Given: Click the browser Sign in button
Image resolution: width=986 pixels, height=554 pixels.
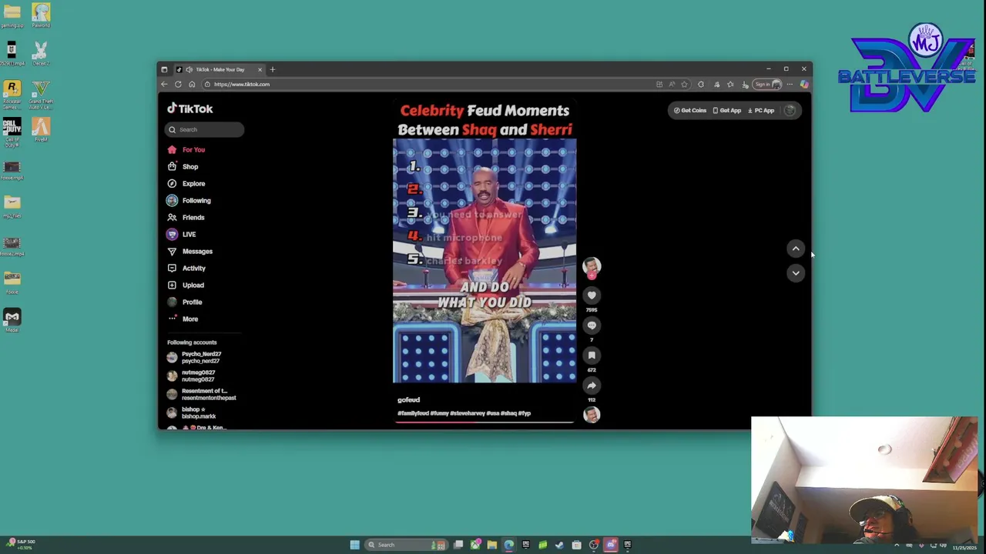Looking at the screenshot, I should tap(768, 85).
